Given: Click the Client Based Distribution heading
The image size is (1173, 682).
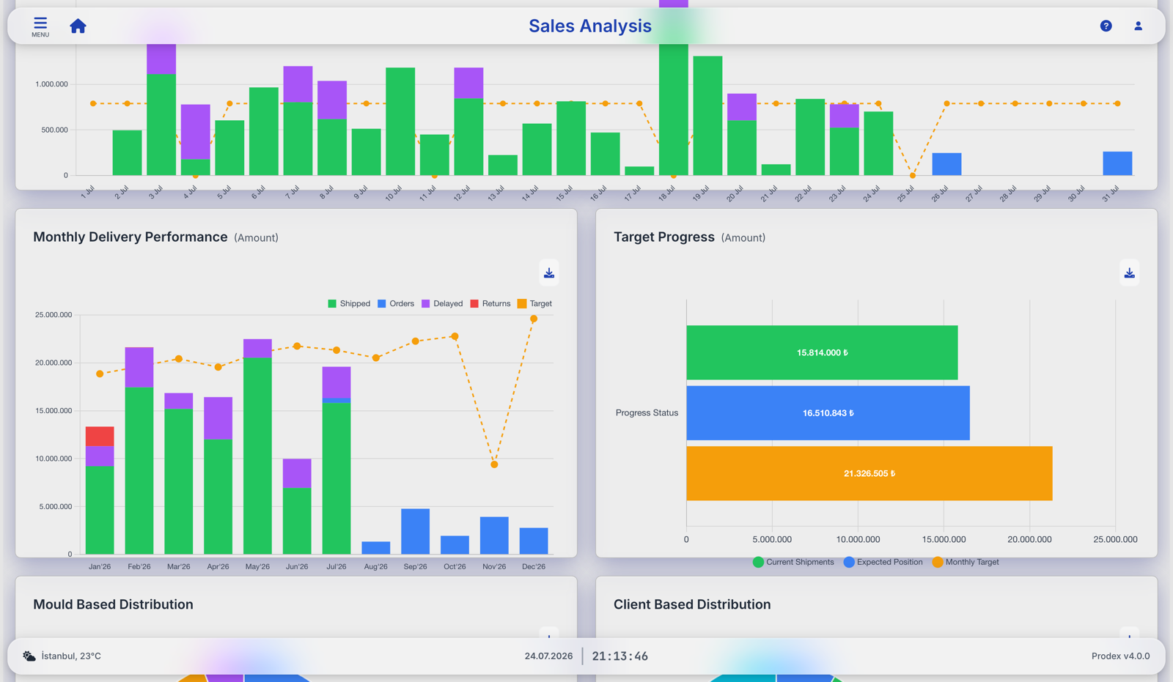Looking at the screenshot, I should click(x=692, y=604).
